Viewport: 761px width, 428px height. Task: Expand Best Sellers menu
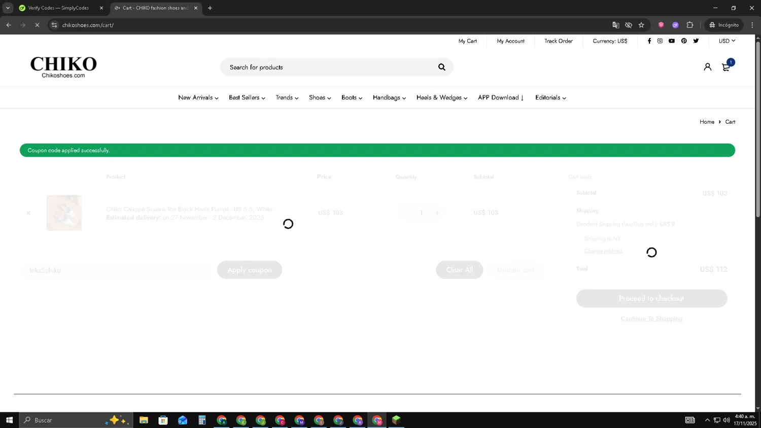pyautogui.click(x=247, y=97)
